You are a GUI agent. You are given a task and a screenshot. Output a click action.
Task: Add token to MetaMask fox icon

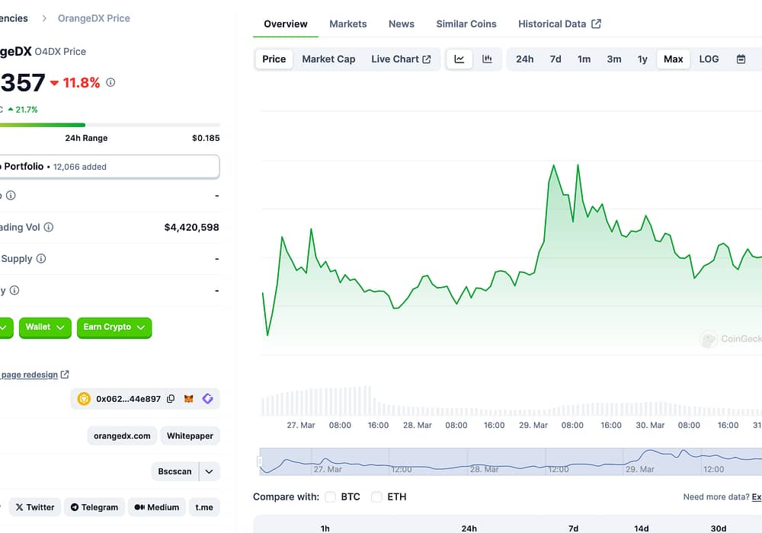coord(188,399)
